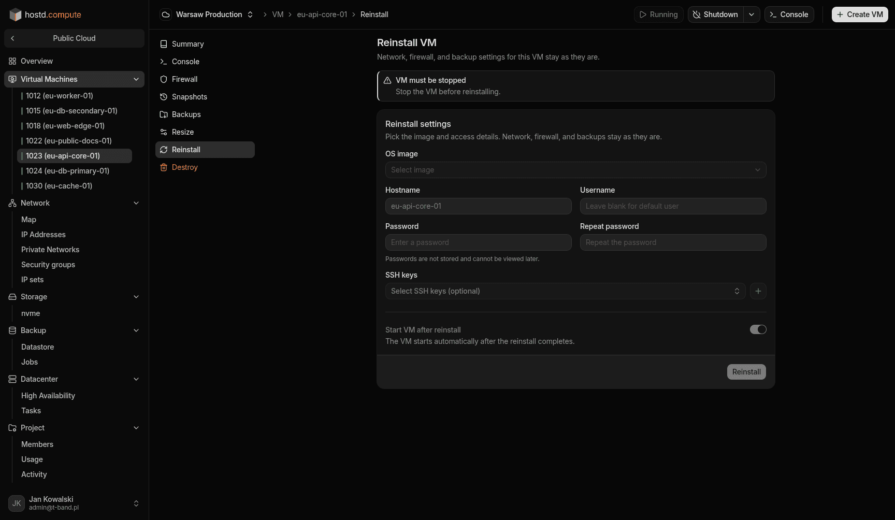This screenshot has height=520, width=895.
Task: Open Summary in VM menu
Action: pyautogui.click(x=205, y=44)
